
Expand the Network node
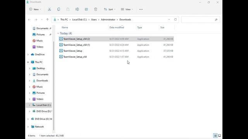click(x=28, y=127)
